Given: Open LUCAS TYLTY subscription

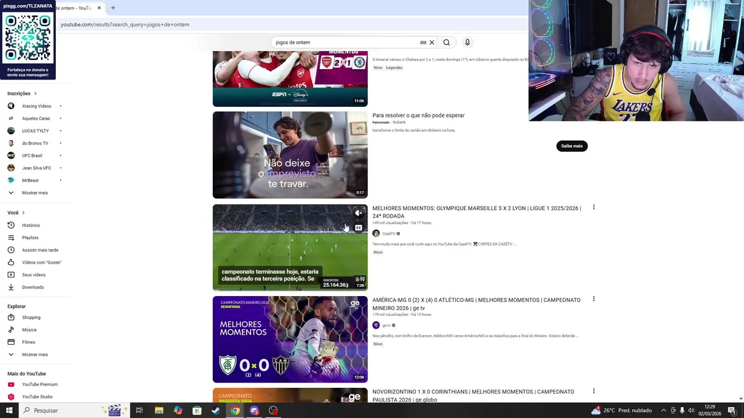Looking at the screenshot, I should pos(35,131).
